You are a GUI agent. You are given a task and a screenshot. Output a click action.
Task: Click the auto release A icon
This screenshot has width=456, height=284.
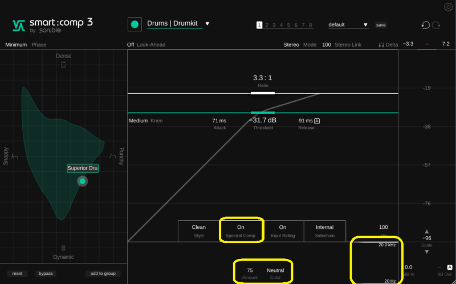pos(317,121)
